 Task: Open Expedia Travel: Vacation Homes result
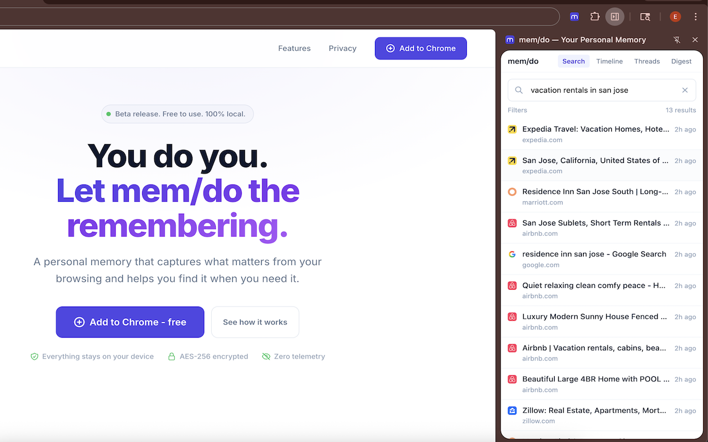(602, 134)
